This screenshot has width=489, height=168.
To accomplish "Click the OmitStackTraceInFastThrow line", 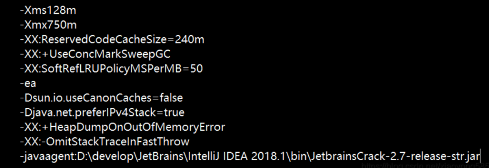I will click(105, 142).
